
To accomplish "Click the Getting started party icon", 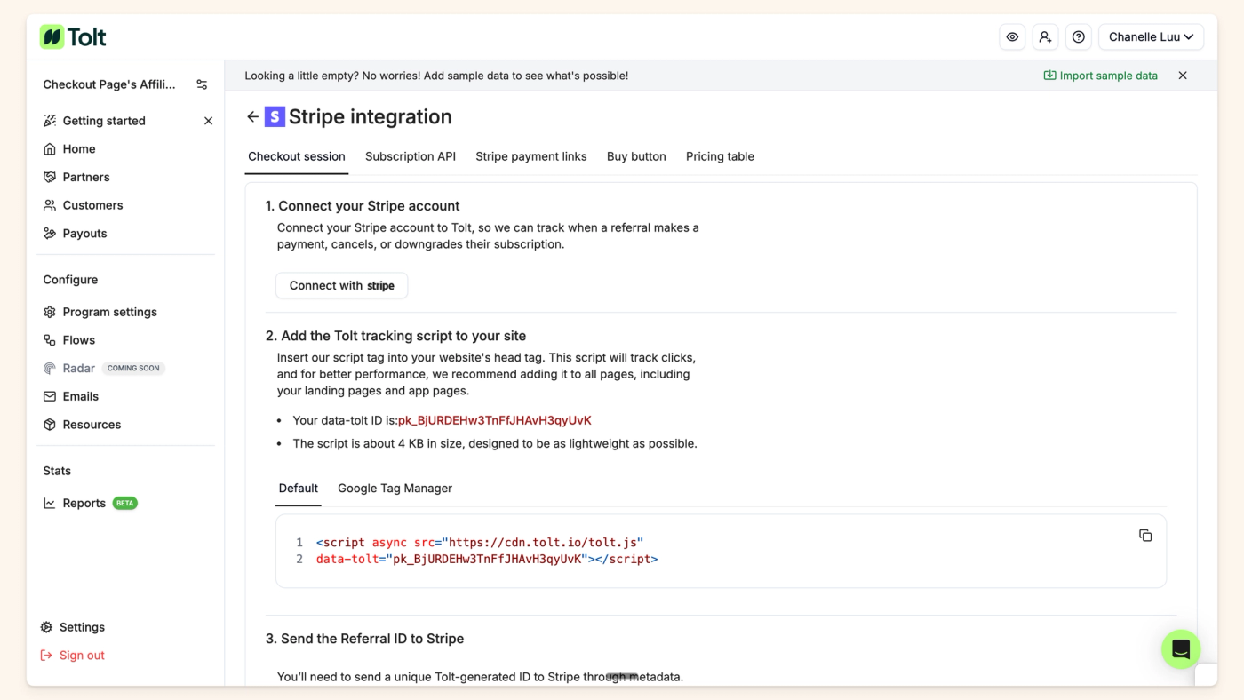I will tap(50, 121).
